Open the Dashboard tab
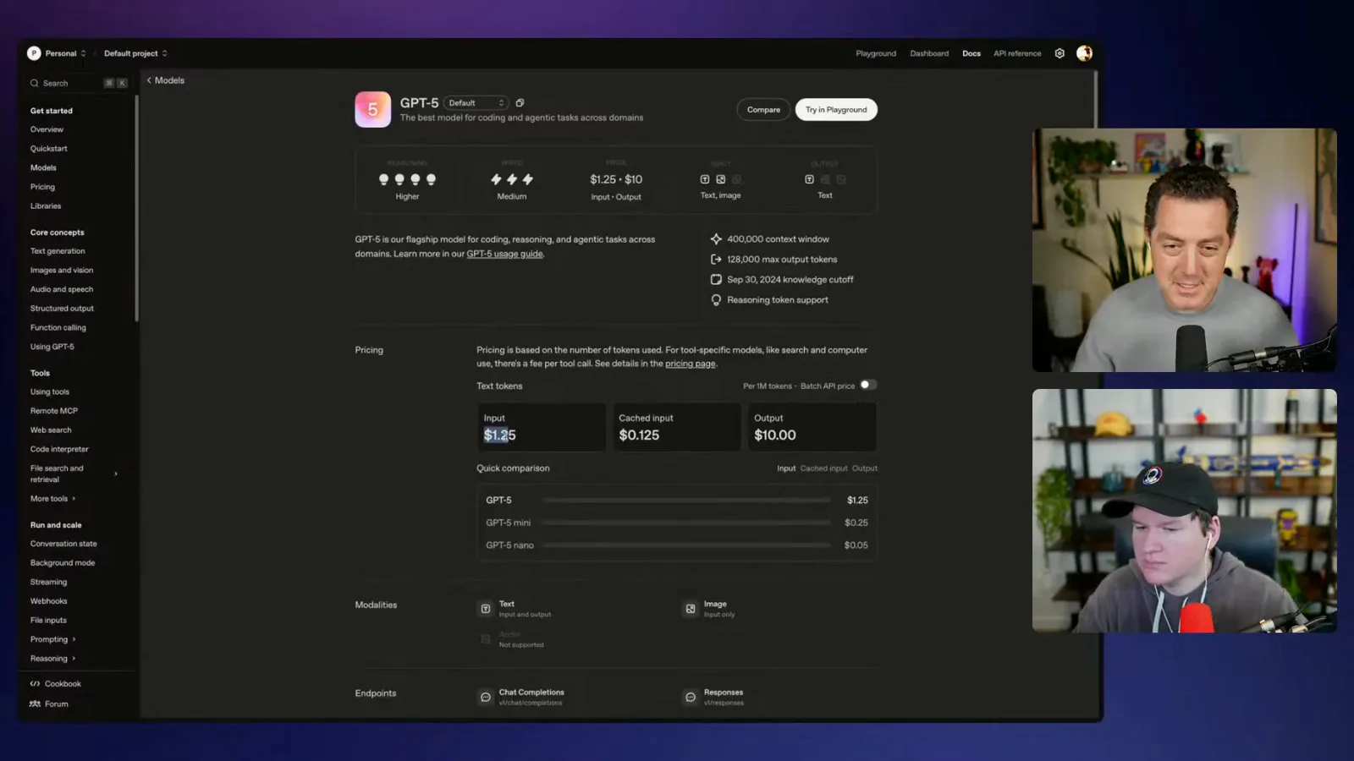The image size is (1354, 761). click(929, 53)
